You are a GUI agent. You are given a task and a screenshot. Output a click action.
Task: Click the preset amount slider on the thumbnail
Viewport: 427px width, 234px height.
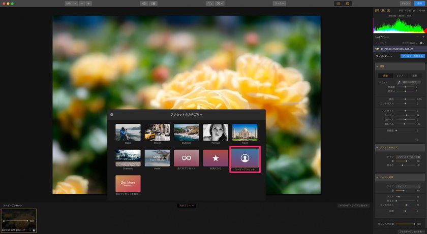point(17,221)
